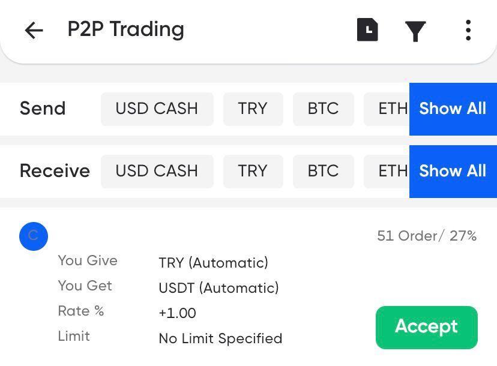The height and width of the screenshot is (366, 497).
Task: Open the order history document icon
Action: click(367, 30)
